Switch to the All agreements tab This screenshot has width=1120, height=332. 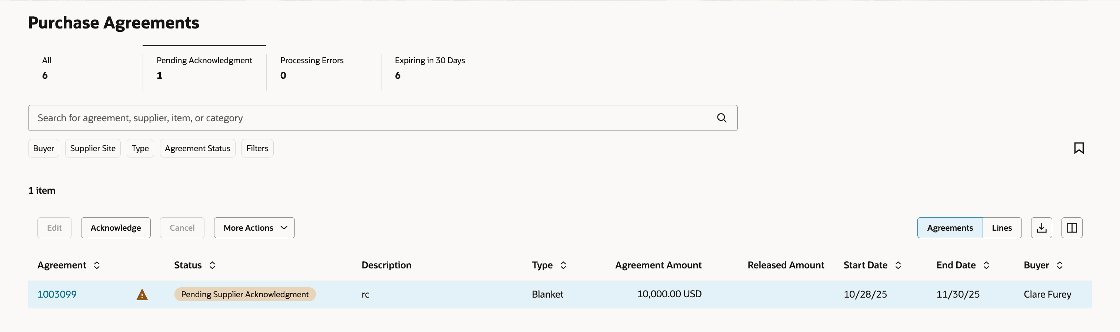47,68
